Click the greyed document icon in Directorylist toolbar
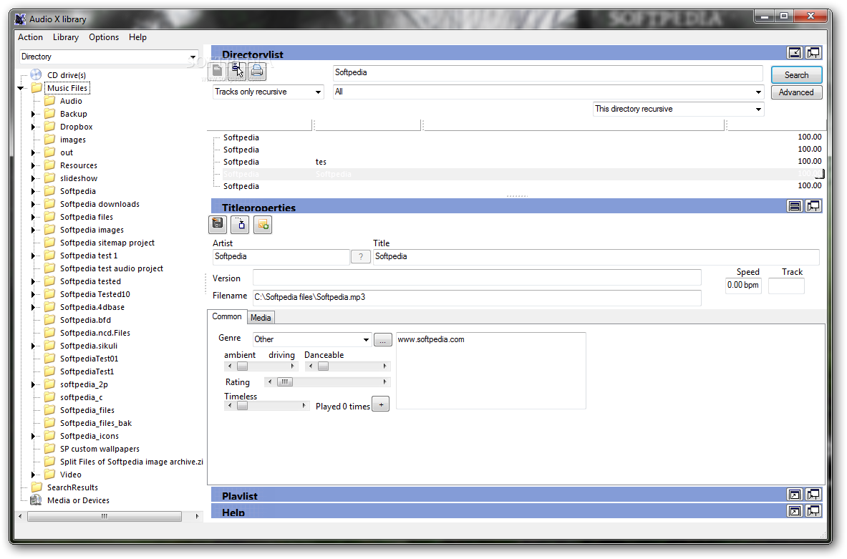This screenshot has width=847, height=559. tap(217, 71)
